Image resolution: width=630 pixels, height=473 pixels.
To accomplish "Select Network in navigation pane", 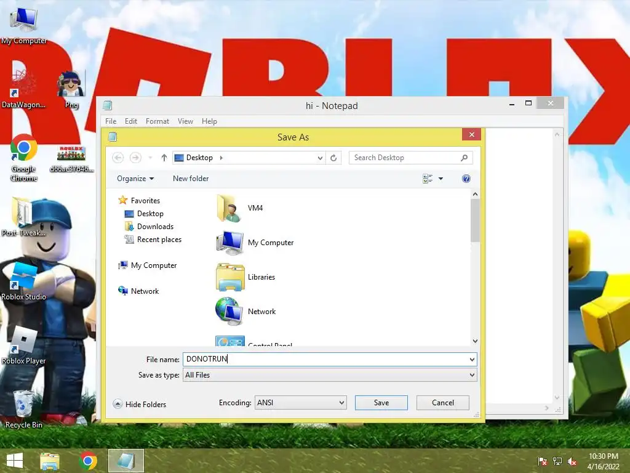I will pos(138,291).
